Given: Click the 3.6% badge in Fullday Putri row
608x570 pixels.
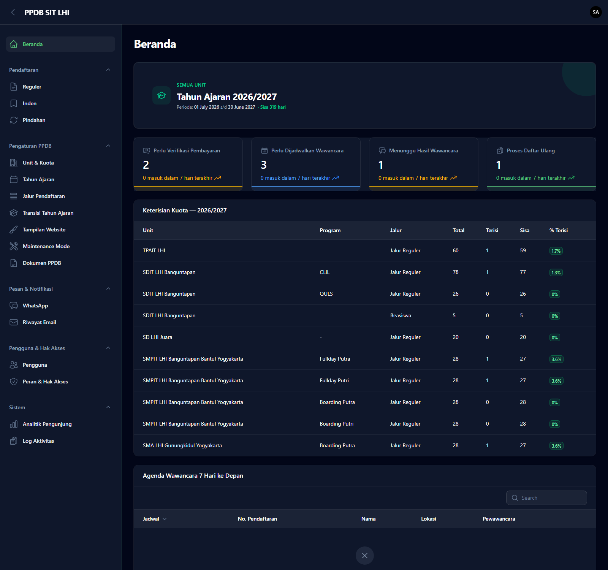Looking at the screenshot, I should click(x=556, y=381).
